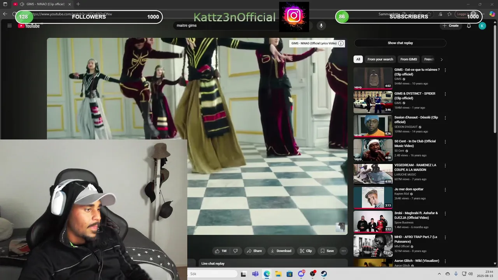This screenshot has width=498, height=280.
Task: Open options for 3robi - Maghrabi video
Action: click(x=445, y=213)
